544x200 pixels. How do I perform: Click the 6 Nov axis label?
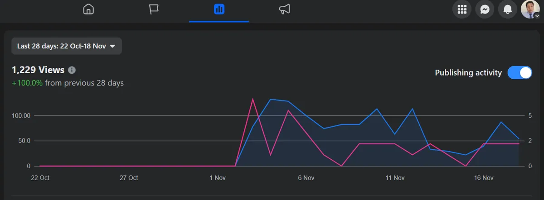[x=306, y=178]
